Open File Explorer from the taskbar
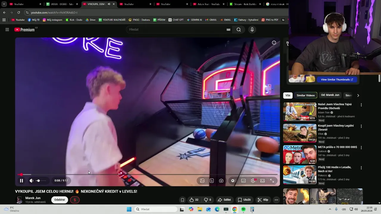 (200, 209)
